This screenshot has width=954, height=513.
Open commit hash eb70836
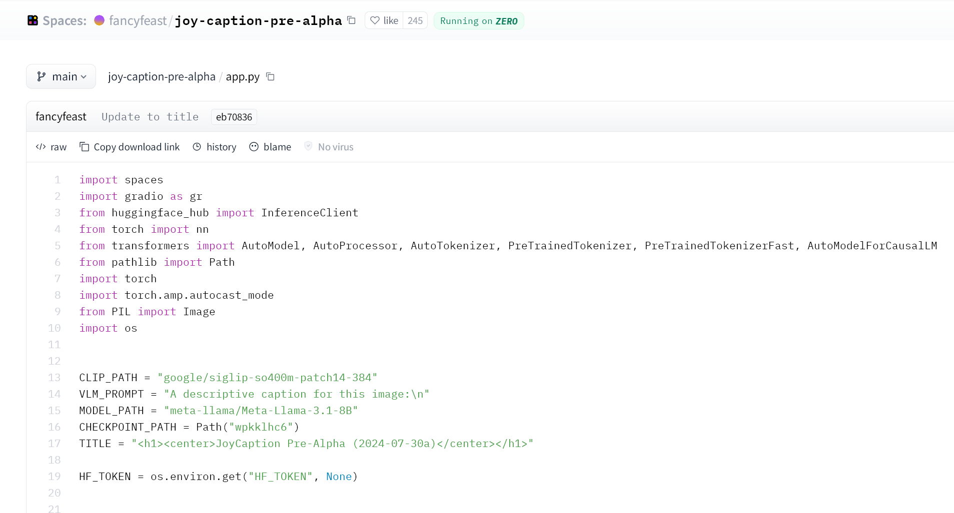tap(234, 117)
